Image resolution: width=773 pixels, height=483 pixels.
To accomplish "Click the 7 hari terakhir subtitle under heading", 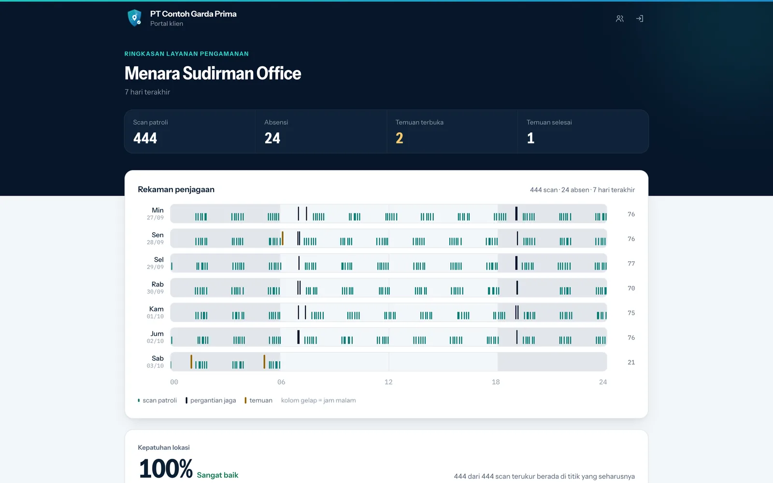I will pyautogui.click(x=147, y=92).
